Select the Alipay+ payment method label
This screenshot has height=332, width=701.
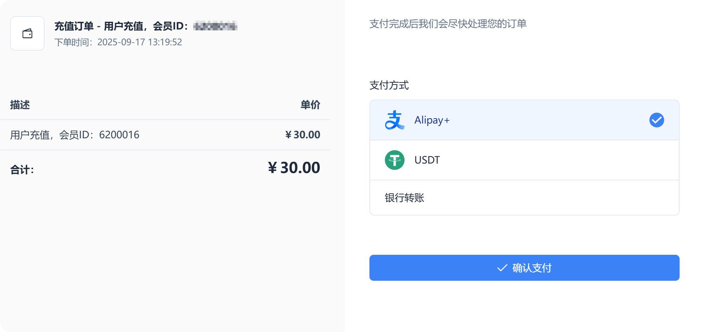click(x=432, y=120)
